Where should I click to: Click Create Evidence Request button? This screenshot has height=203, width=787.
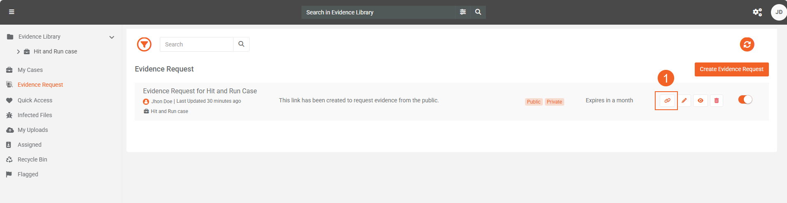(x=731, y=69)
